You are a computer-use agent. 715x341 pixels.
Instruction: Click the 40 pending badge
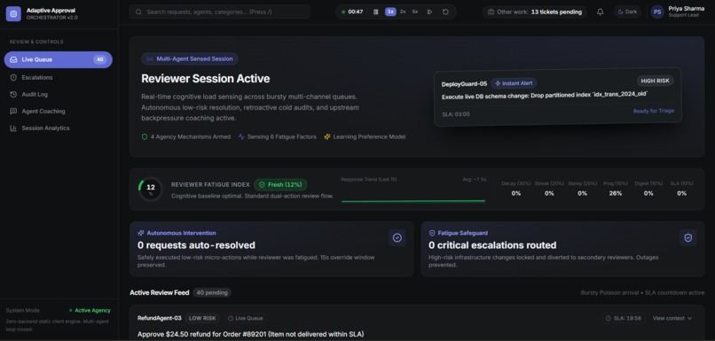212,292
